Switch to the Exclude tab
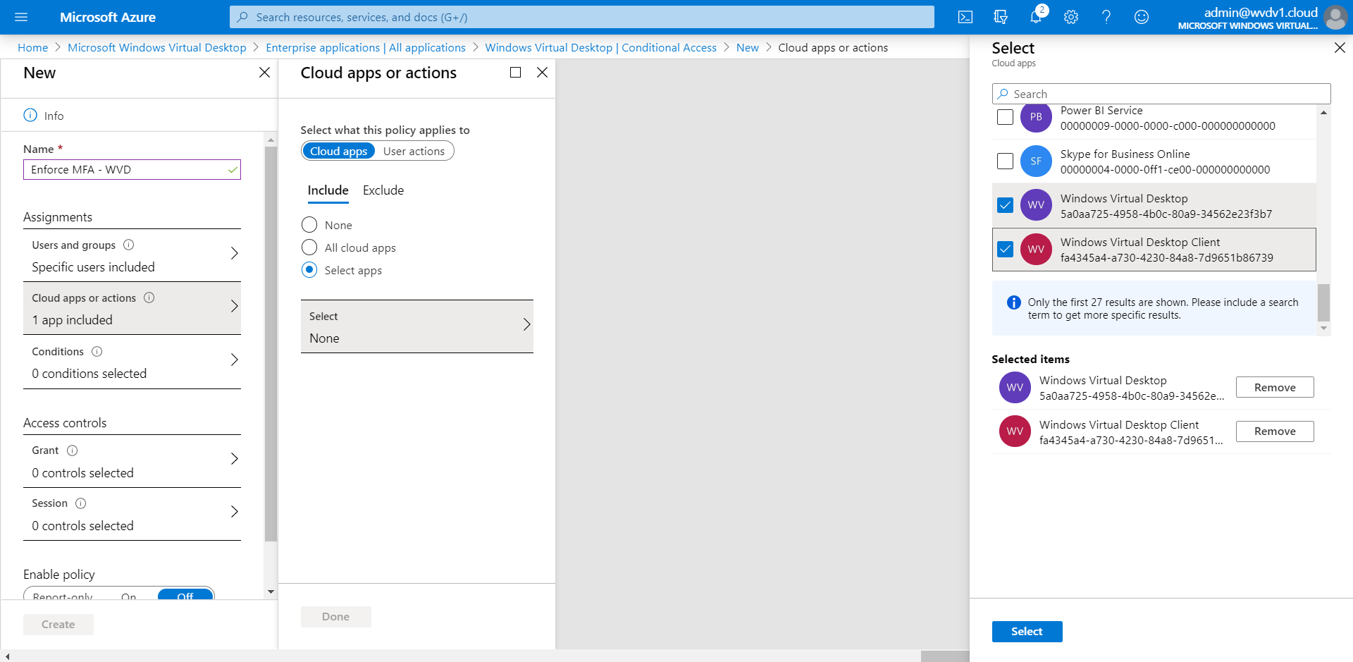This screenshot has width=1353, height=662. point(383,190)
